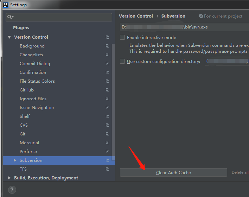Click project-level icon beside Perforce row
Screen dimensions: 249x197
(x=108, y=152)
